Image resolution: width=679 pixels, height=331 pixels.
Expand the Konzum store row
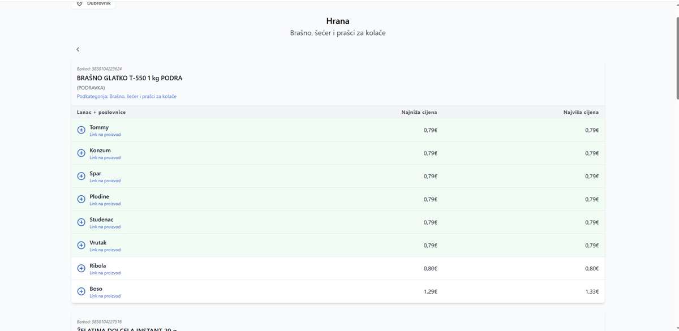[81, 153]
